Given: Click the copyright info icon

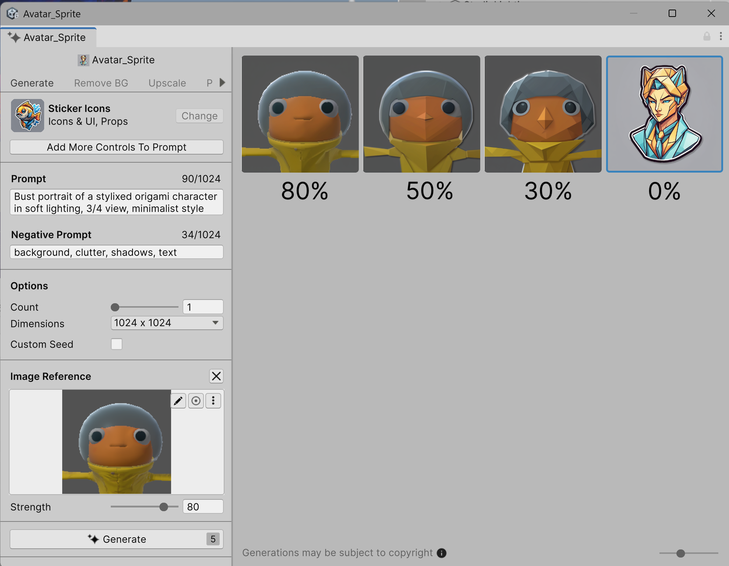Looking at the screenshot, I should (x=441, y=553).
